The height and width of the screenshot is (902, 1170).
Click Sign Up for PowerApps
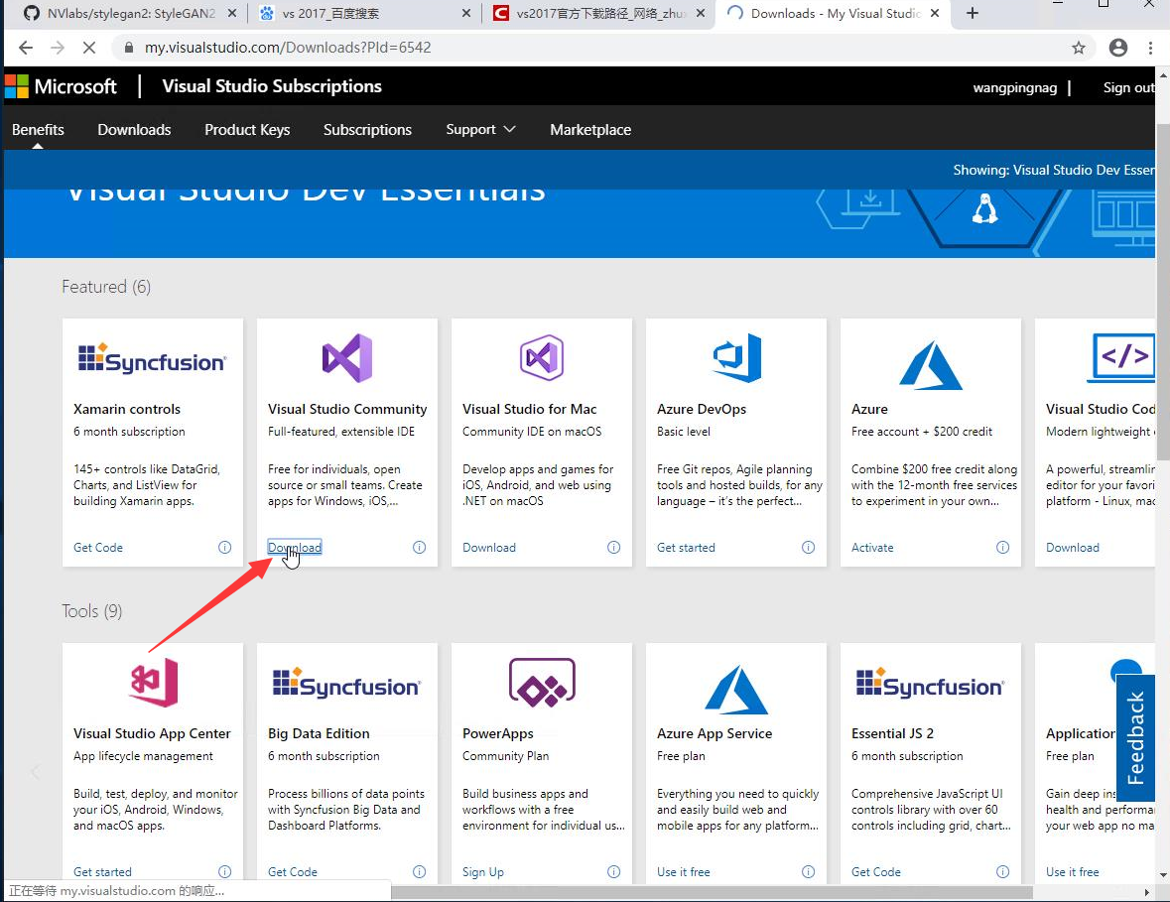(482, 872)
